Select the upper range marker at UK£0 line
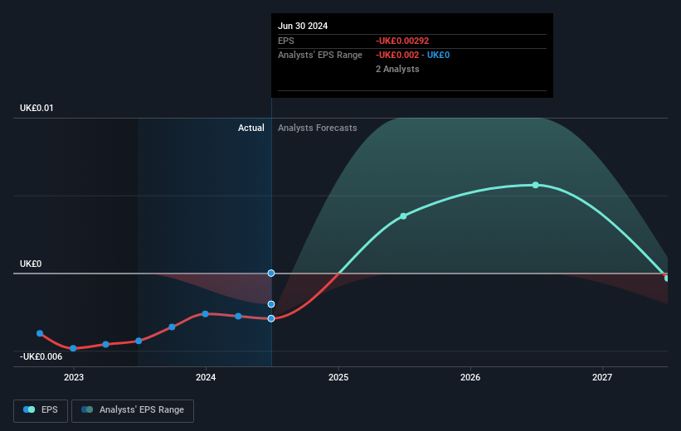Image resolution: width=681 pixels, height=431 pixels. 271,273
